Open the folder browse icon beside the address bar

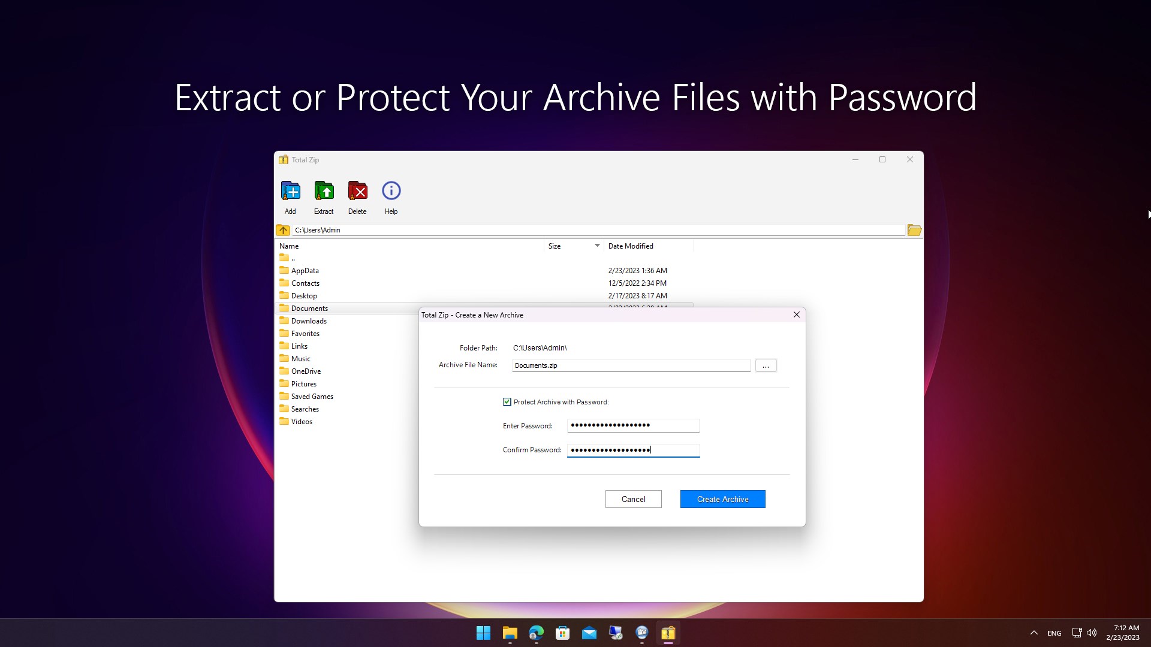[914, 229]
